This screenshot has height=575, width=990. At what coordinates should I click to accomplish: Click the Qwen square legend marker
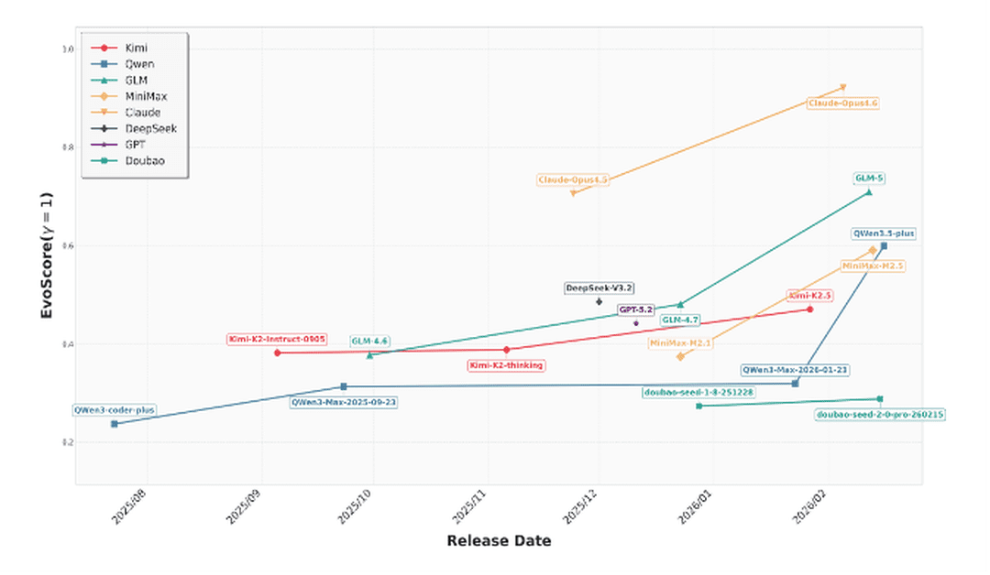point(104,64)
